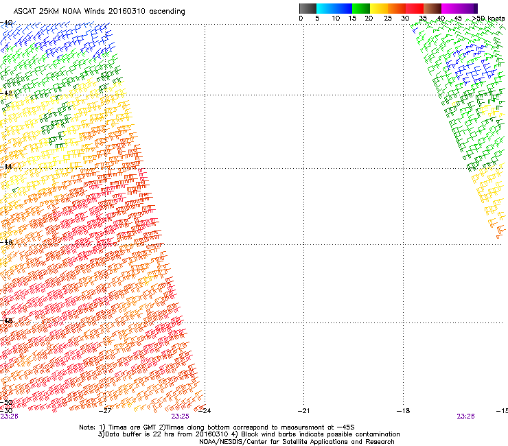Click the orange 25-30 knots color segment
The width and height of the screenshot is (508, 446).
(397, 8)
